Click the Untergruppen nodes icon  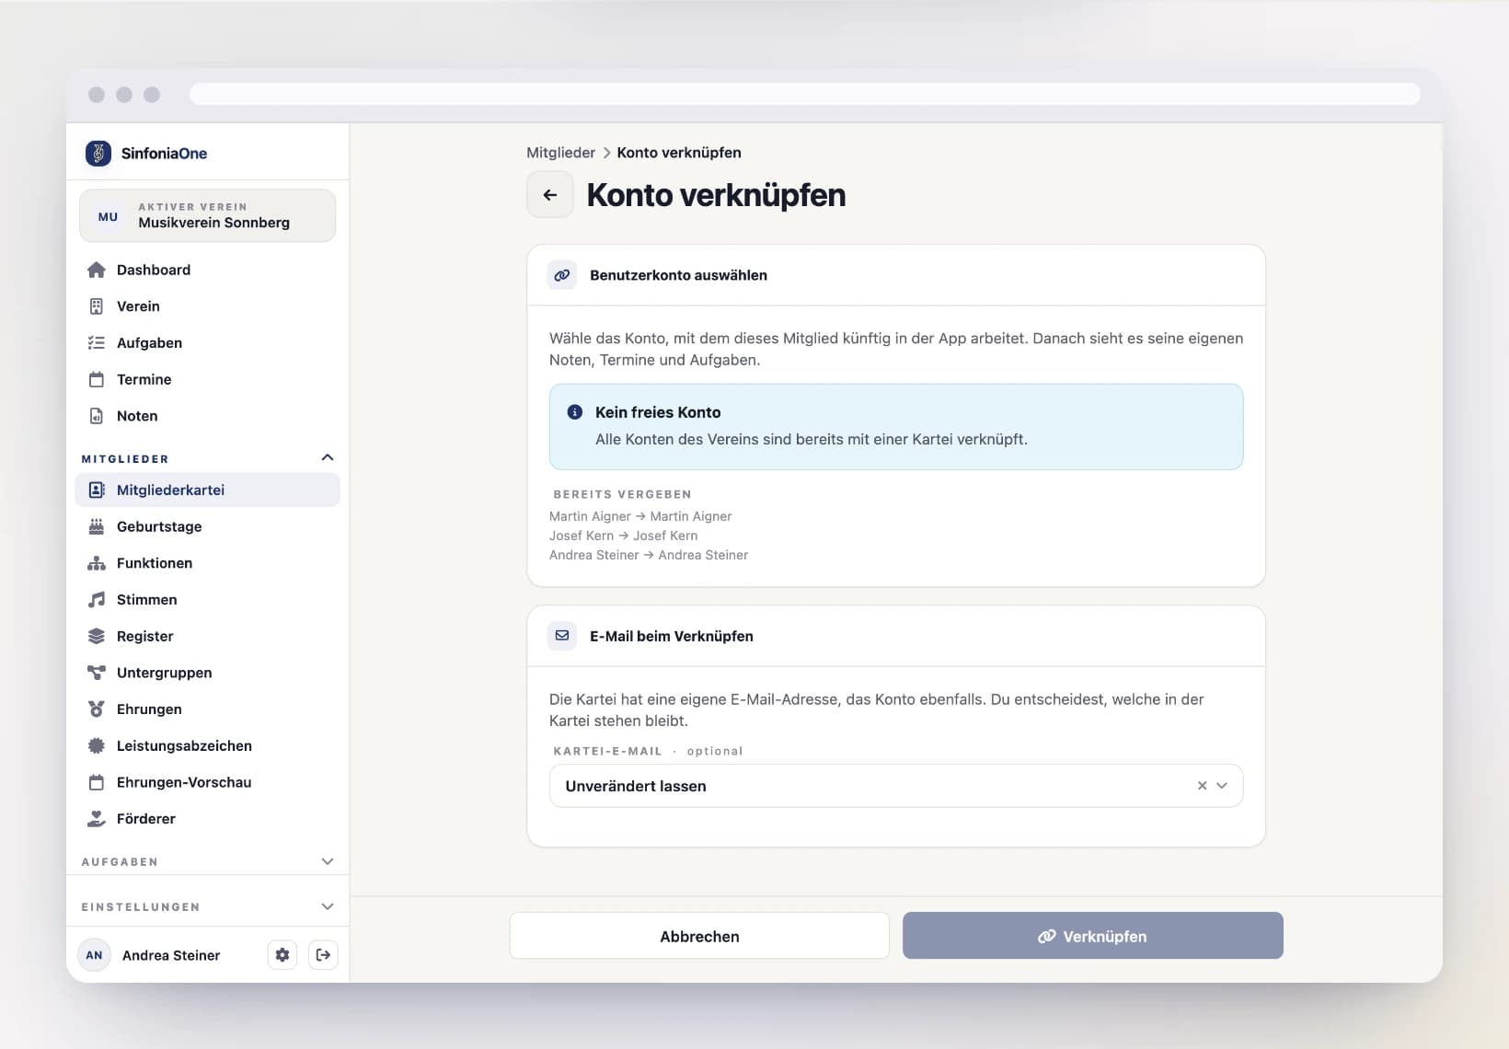[x=97, y=673]
